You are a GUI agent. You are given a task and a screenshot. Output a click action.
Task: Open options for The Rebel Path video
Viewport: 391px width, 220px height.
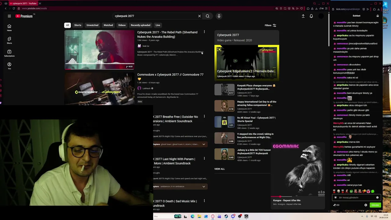click(x=204, y=32)
